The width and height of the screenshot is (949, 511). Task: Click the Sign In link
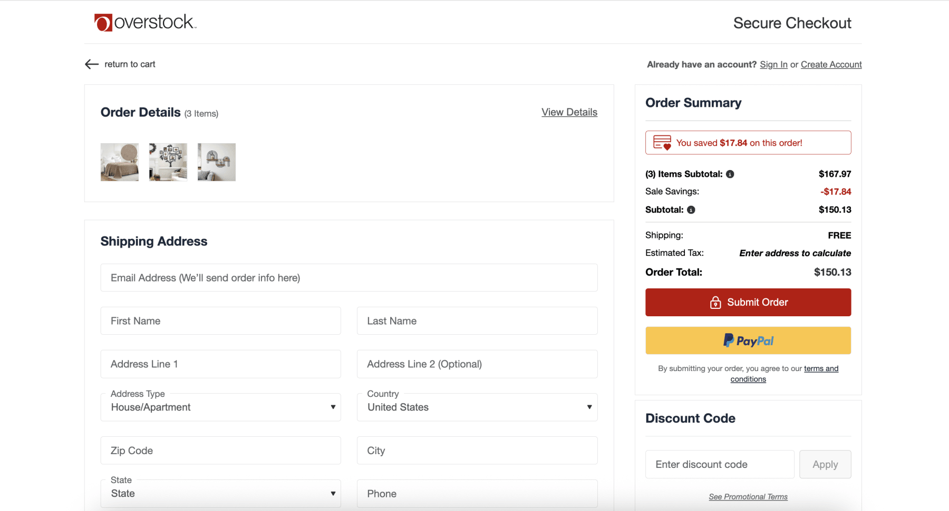click(x=773, y=64)
